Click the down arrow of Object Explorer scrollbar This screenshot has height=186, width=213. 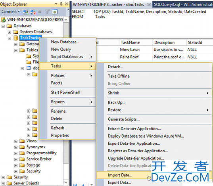coord(66,182)
